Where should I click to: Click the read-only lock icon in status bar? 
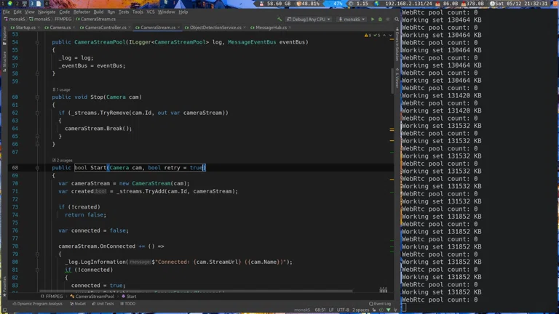pyautogui.click(x=374, y=310)
